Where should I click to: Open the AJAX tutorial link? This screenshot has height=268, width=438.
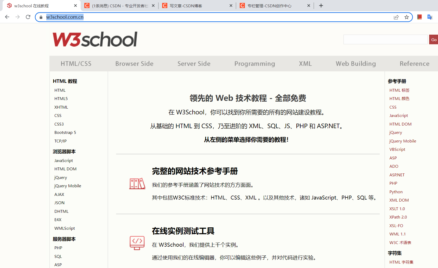[x=59, y=194]
